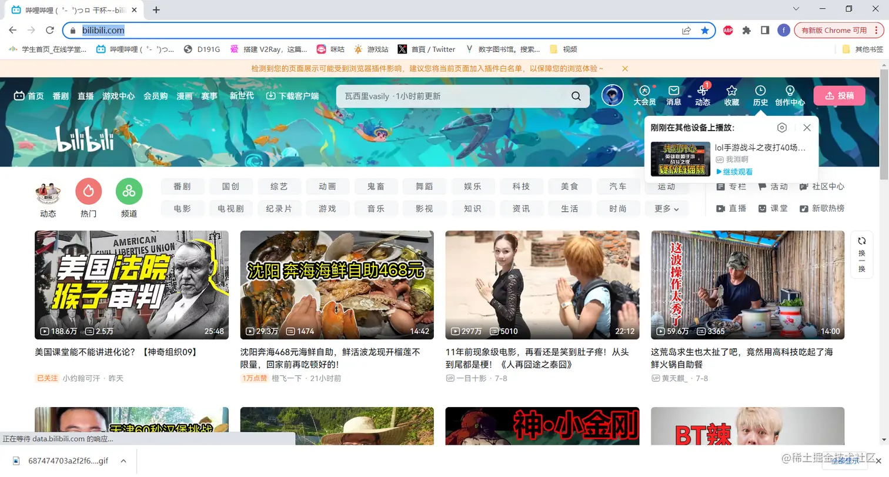This screenshot has height=477, width=889.
Task: Open 游戏中心 in the top navigation
Action: click(118, 96)
